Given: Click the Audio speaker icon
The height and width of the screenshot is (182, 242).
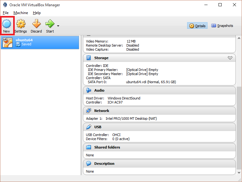Looking at the screenshot, I should [x=89, y=90].
